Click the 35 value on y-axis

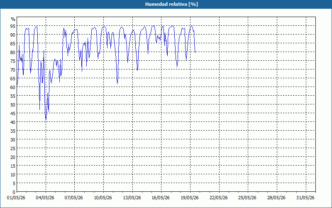[13, 131]
